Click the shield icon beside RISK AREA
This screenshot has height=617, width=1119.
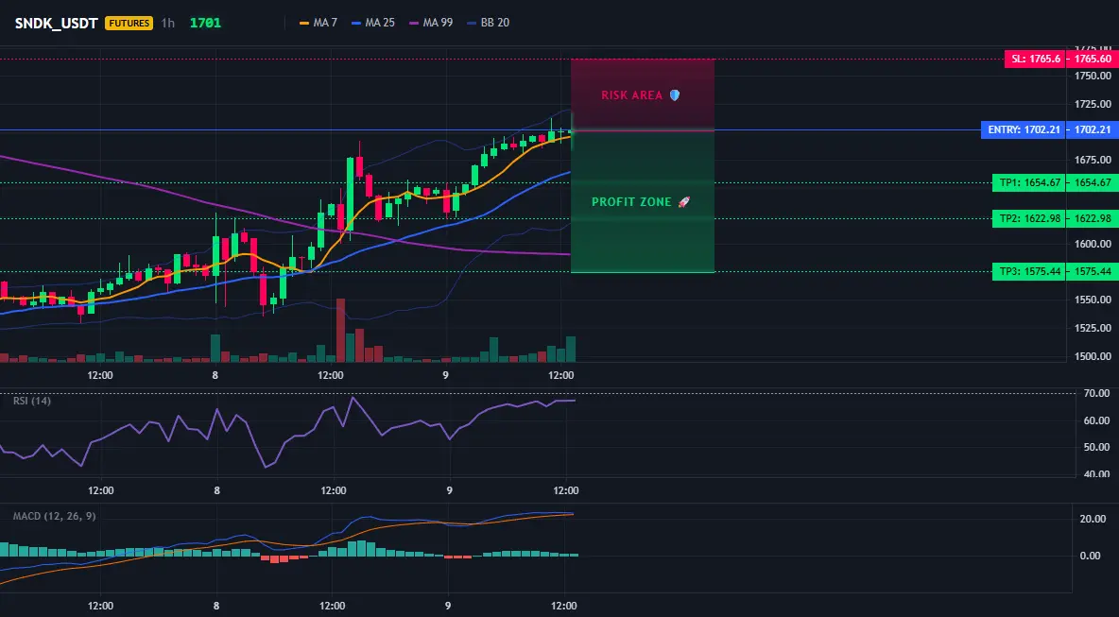675,94
